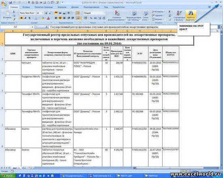Activate the Format Painter brush

click(x=14, y=19)
